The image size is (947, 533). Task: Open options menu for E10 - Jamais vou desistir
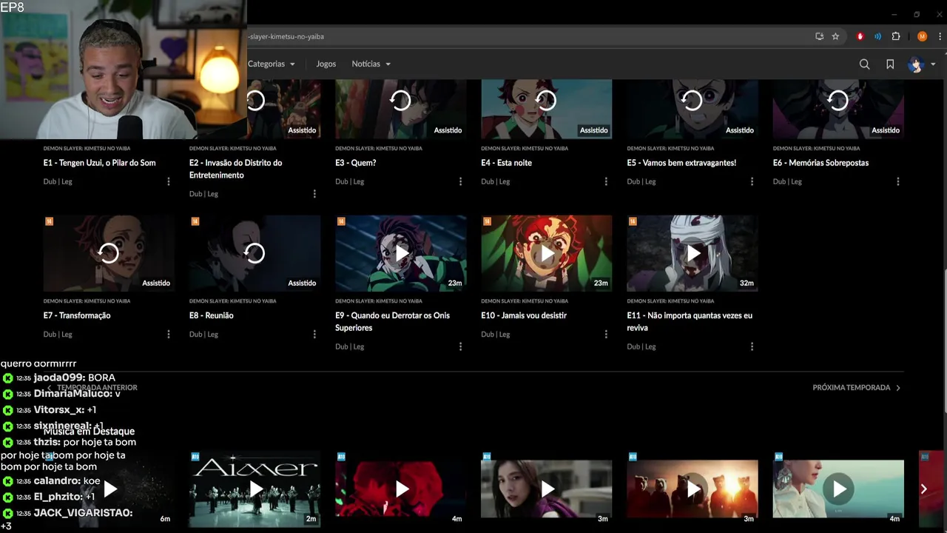pos(606,334)
